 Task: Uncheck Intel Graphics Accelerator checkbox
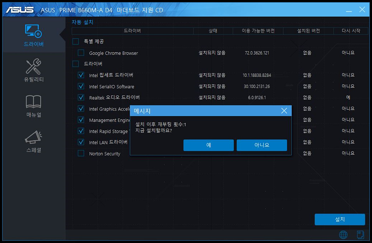pyautogui.click(x=81, y=108)
